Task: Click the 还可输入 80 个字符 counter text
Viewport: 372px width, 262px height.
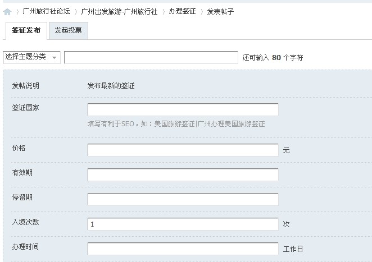Action: (x=273, y=57)
